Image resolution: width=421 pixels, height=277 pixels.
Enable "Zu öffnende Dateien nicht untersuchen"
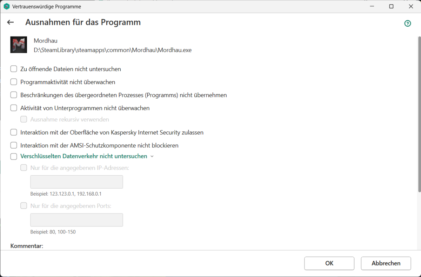(x=14, y=69)
